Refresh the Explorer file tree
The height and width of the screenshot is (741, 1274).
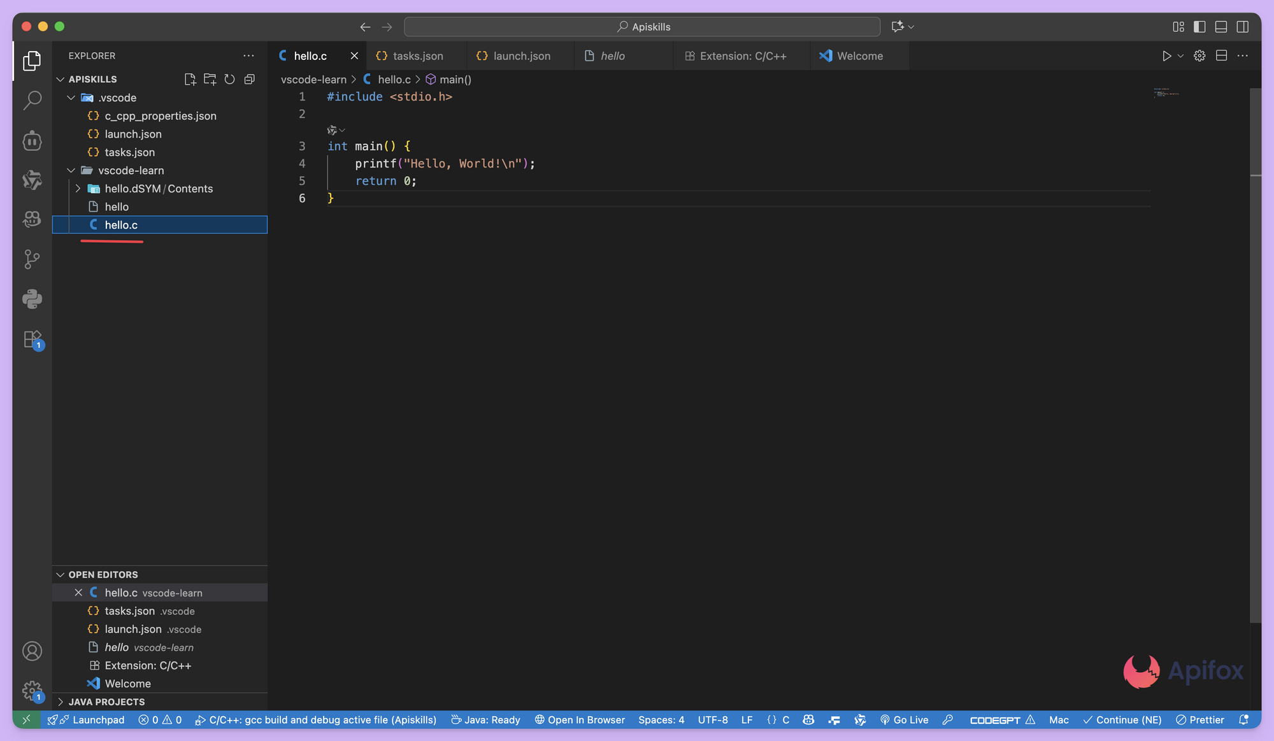click(229, 79)
